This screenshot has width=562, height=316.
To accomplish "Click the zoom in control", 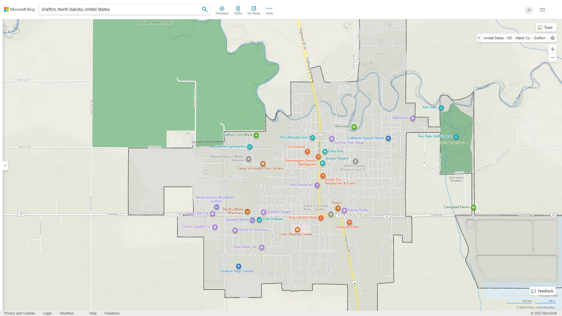I will tap(553, 49).
